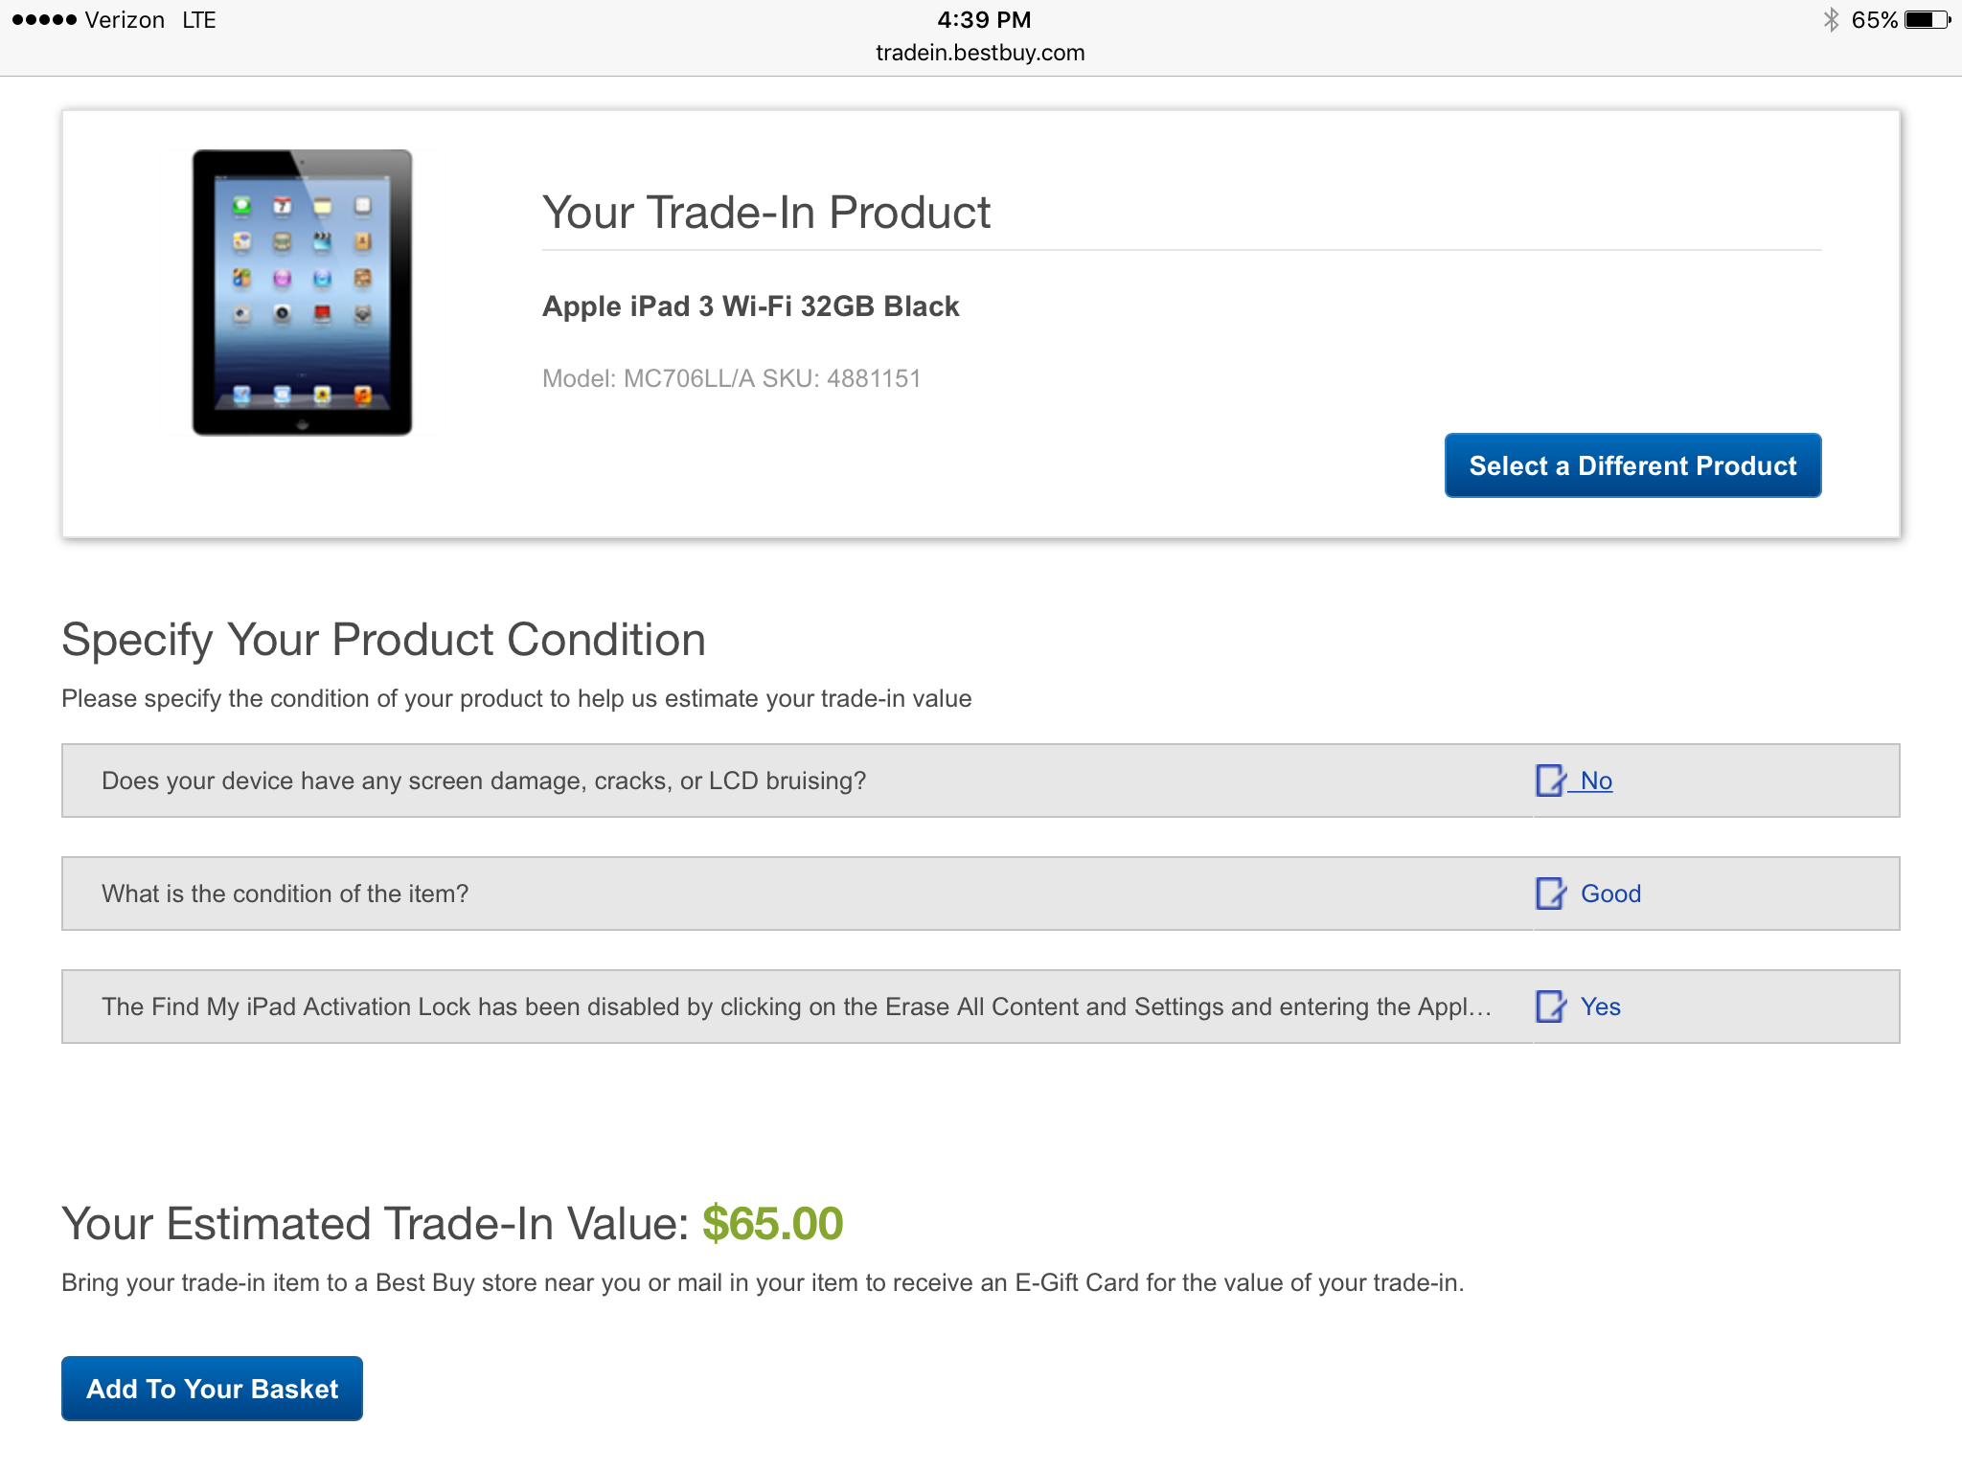Tap the Verizon LTE carrier label
1962x1471 pixels.
point(150,20)
